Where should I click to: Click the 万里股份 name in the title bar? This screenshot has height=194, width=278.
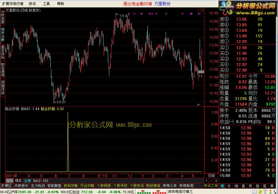(x=162, y=4)
